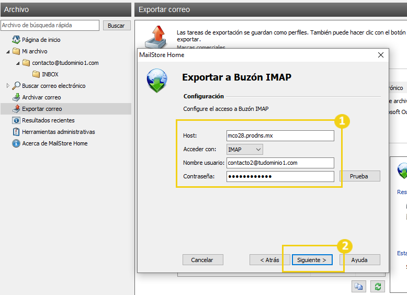
Task: Click the Marcas comerciales link
Action: (x=201, y=48)
